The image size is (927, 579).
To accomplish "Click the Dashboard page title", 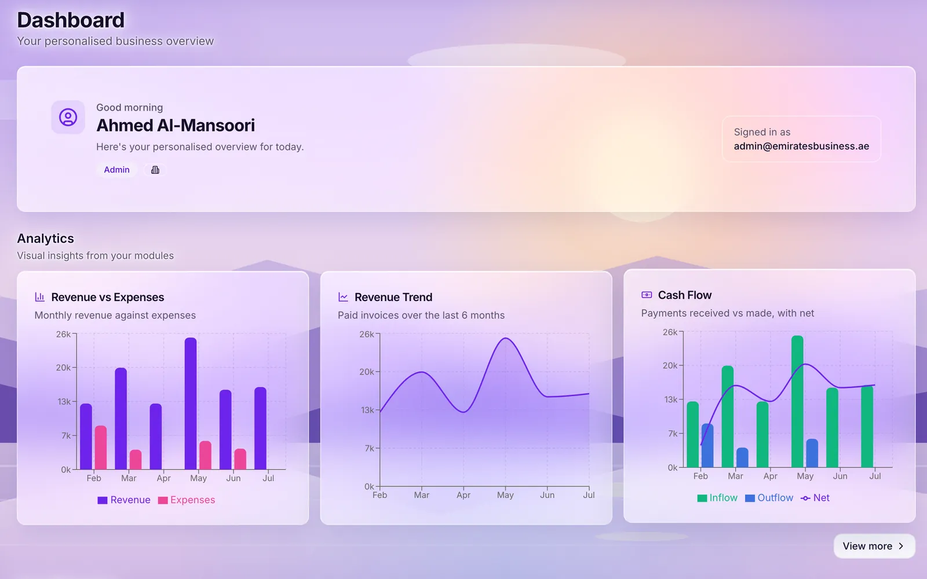I will coord(71,20).
